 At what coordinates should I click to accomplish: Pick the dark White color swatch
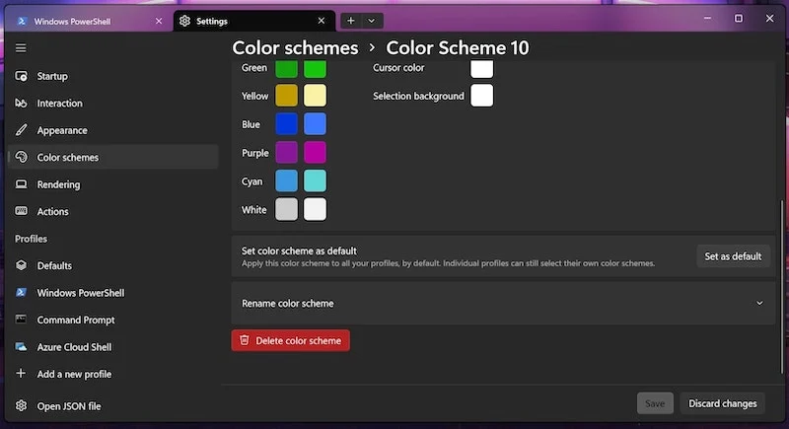286,210
